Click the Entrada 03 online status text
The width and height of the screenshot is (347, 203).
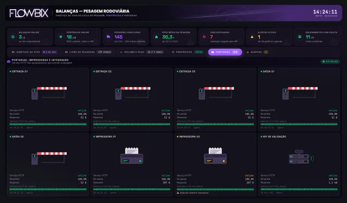coord(249,110)
